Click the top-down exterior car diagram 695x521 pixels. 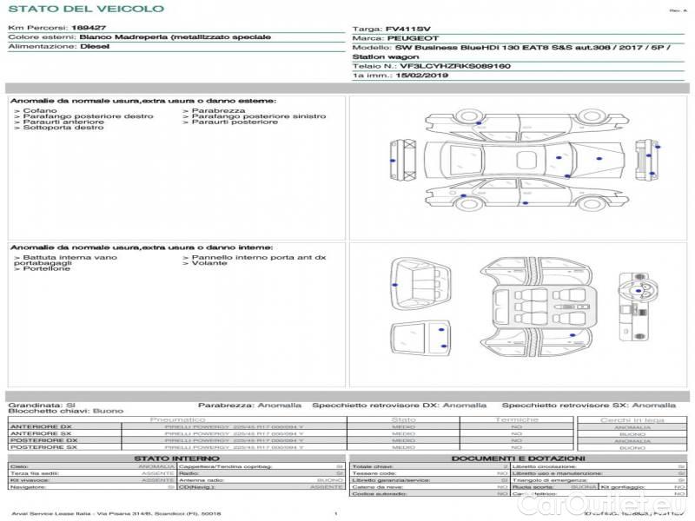pyautogui.click(x=525, y=160)
